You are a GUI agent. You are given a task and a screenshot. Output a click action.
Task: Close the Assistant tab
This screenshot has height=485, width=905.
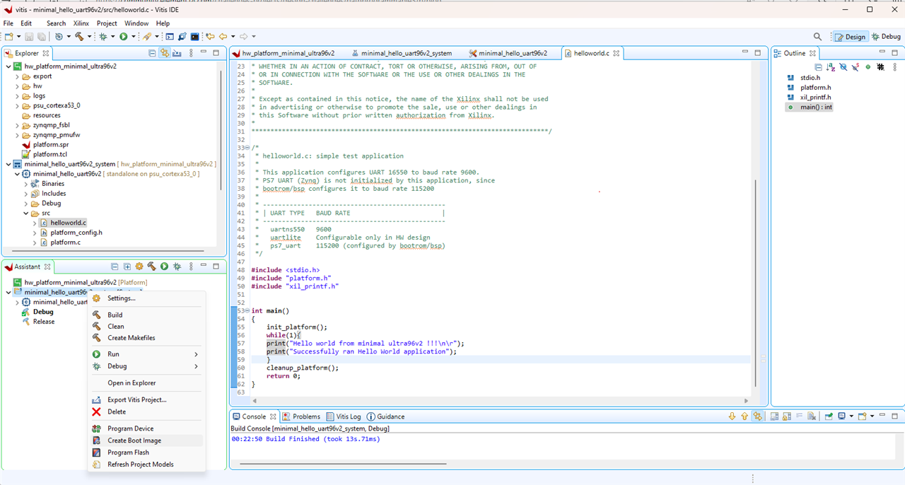click(47, 267)
